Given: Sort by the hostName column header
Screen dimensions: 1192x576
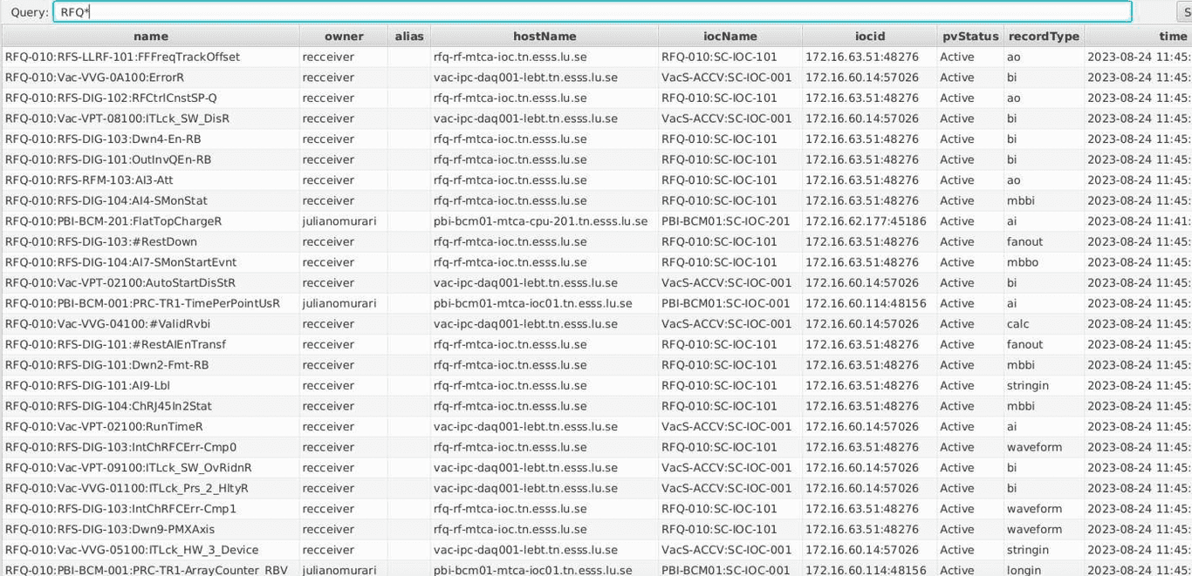Looking at the screenshot, I should click(544, 37).
